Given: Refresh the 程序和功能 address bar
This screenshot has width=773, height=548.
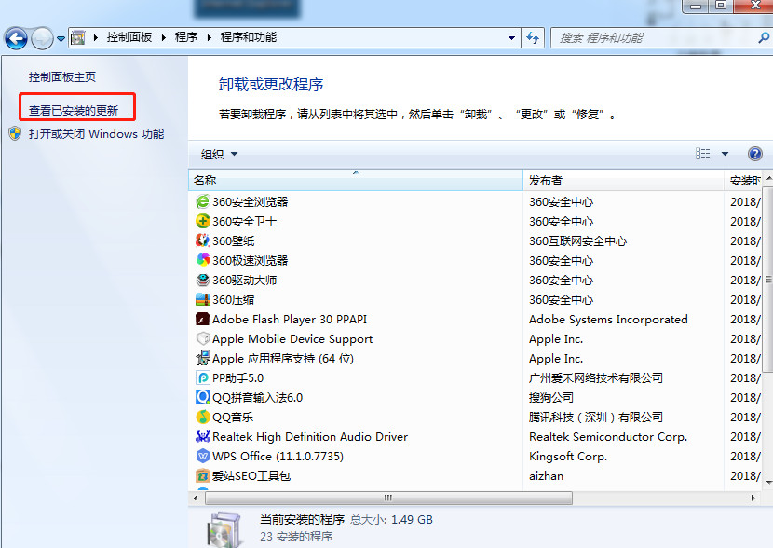Looking at the screenshot, I should (x=533, y=37).
